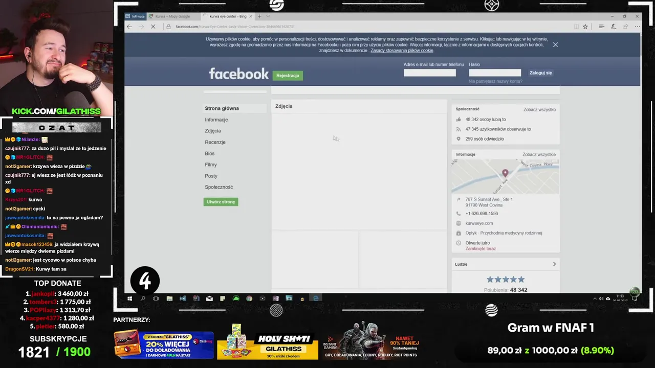Focus the Hasło password field
Viewport: 655px width, 368px height.
tap(495, 73)
